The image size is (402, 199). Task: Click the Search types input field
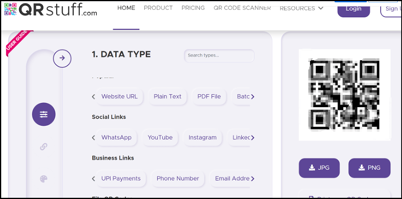click(x=219, y=56)
